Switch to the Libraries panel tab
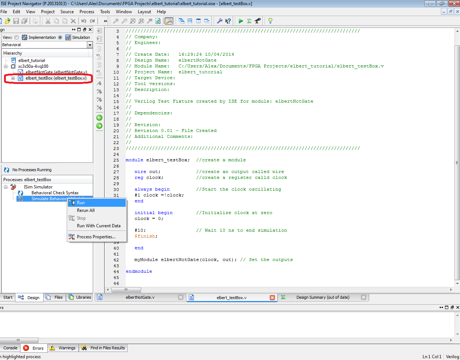The image size is (460, 360). (80, 297)
